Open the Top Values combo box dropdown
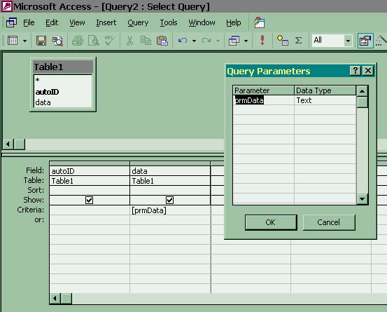 348,41
